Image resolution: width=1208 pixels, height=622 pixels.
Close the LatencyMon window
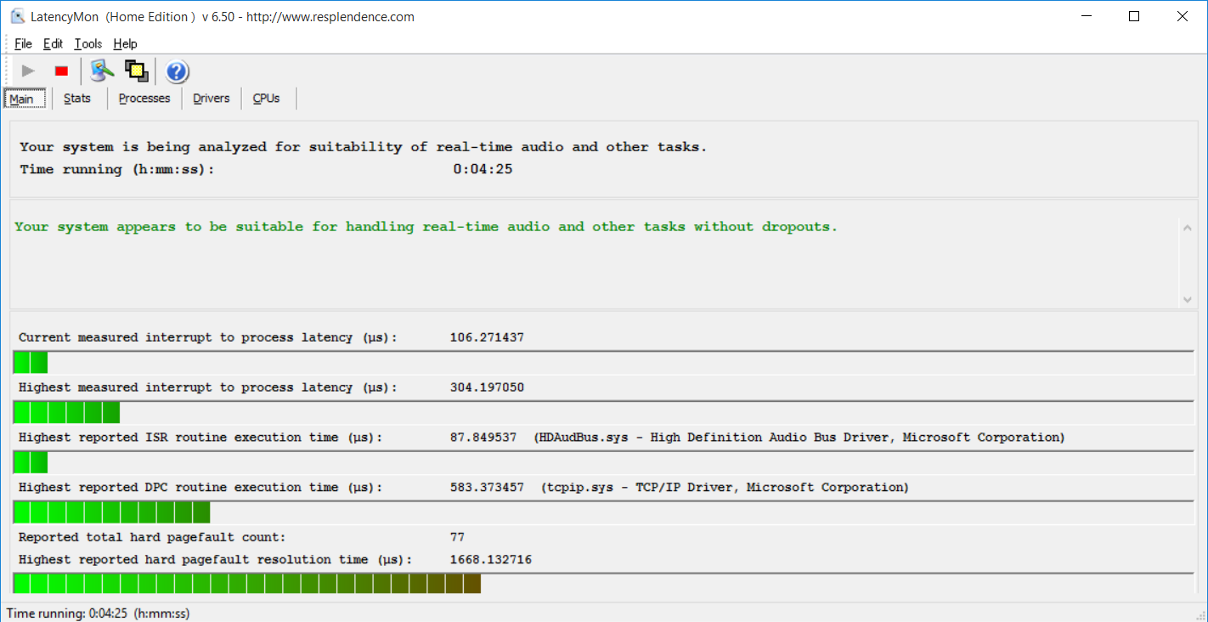point(1183,16)
